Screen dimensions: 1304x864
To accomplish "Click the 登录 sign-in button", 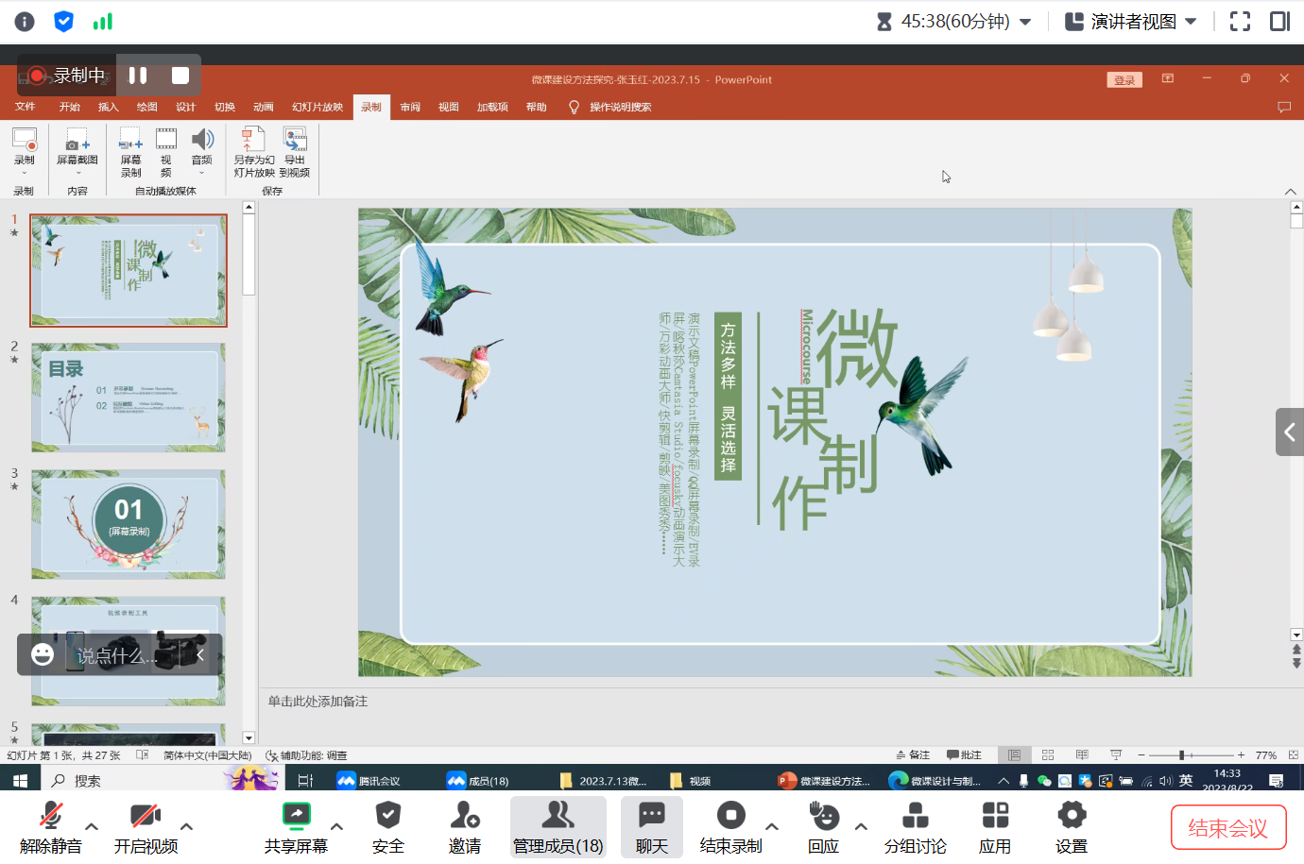I will (1124, 80).
